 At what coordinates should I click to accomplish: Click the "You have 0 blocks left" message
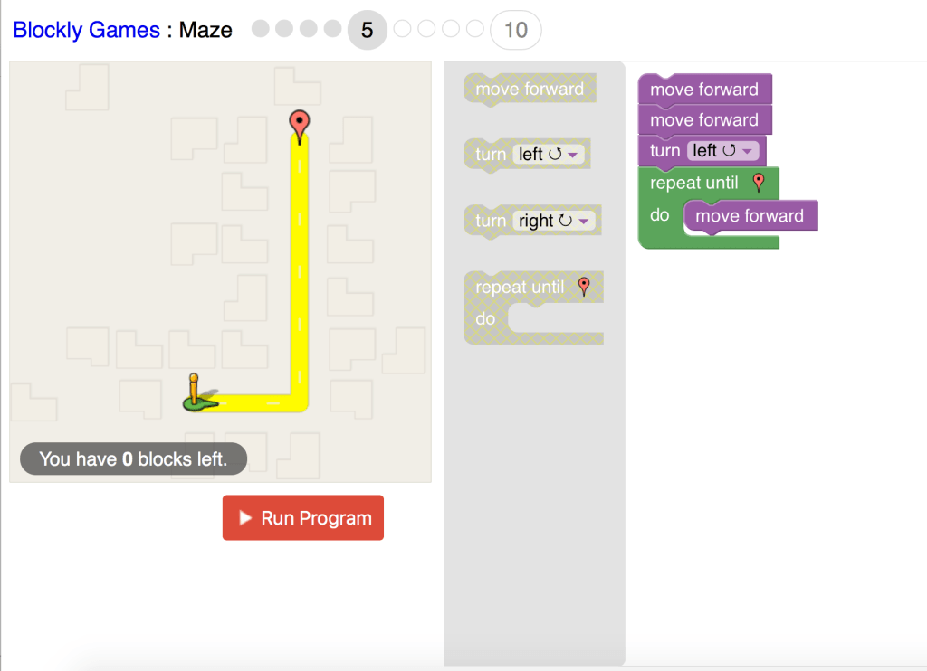(133, 459)
